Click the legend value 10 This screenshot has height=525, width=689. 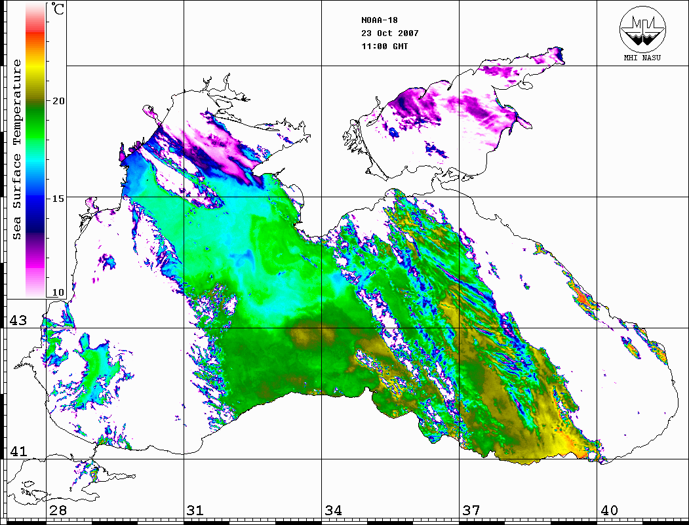[58, 292]
